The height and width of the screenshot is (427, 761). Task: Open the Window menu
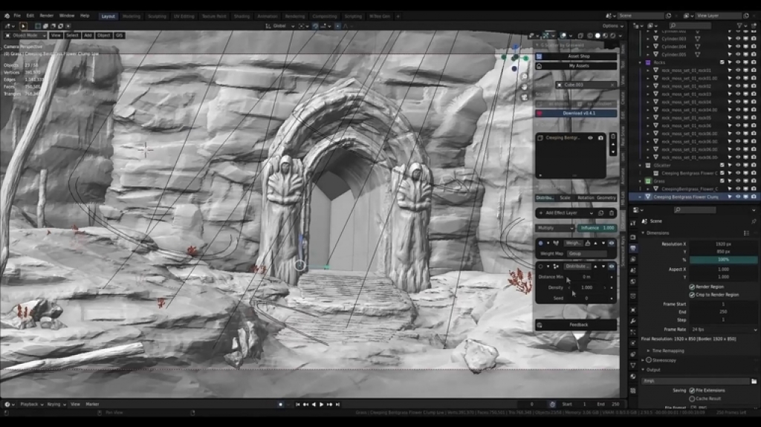coord(67,16)
